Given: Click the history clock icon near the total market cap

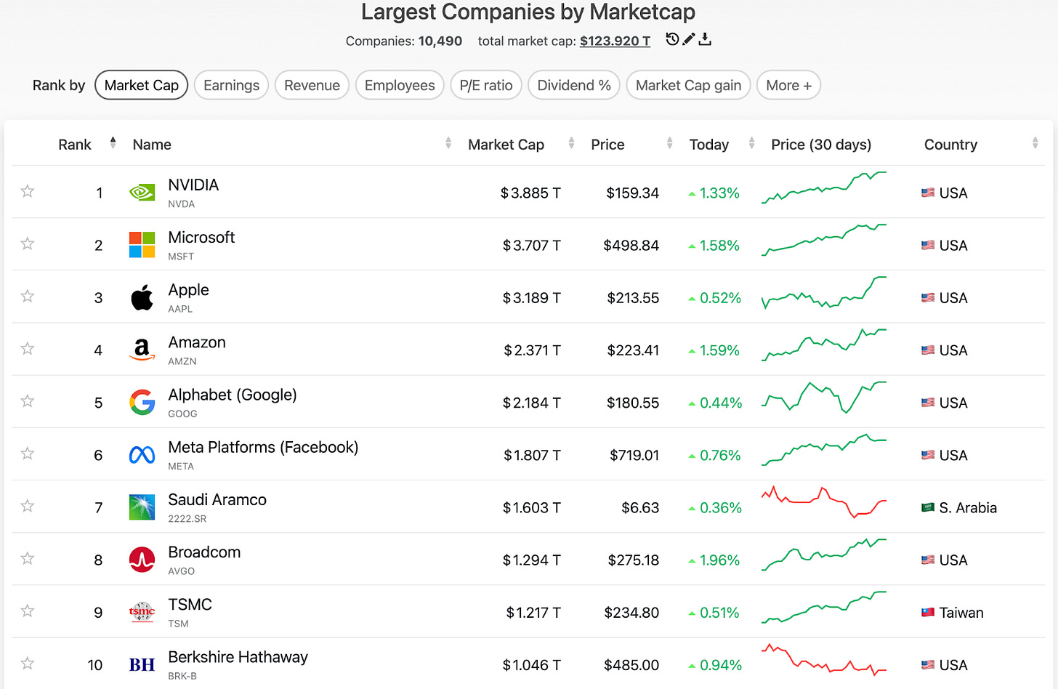Looking at the screenshot, I should pyautogui.click(x=672, y=39).
